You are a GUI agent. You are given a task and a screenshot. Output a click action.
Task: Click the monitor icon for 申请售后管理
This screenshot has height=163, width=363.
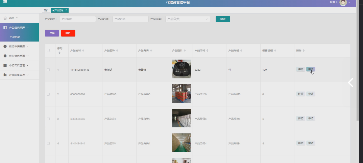coord(5,65)
